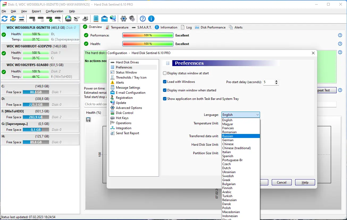Click Cancel in the Configuration dialog
This screenshot has height=220, width=347.
[282, 182]
